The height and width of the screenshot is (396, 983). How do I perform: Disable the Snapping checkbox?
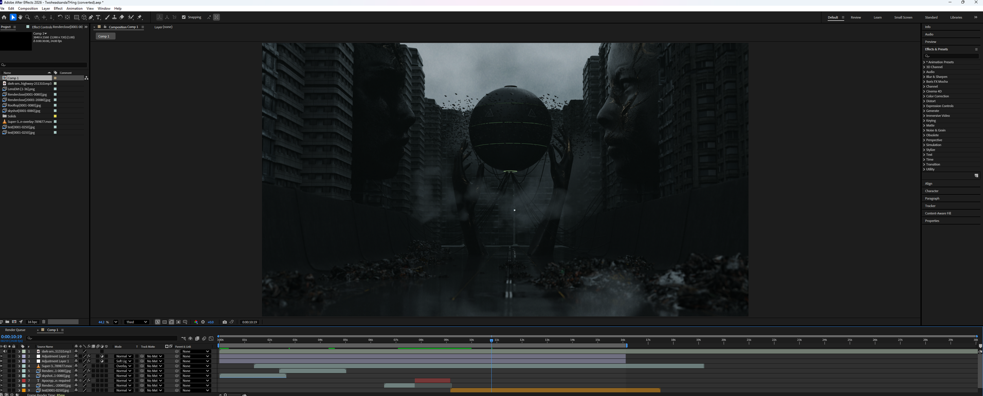(184, 17)
